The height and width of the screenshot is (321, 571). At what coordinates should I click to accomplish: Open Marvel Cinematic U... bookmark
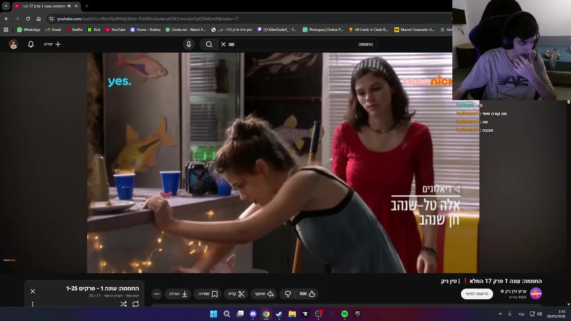[x=414, y=29]
